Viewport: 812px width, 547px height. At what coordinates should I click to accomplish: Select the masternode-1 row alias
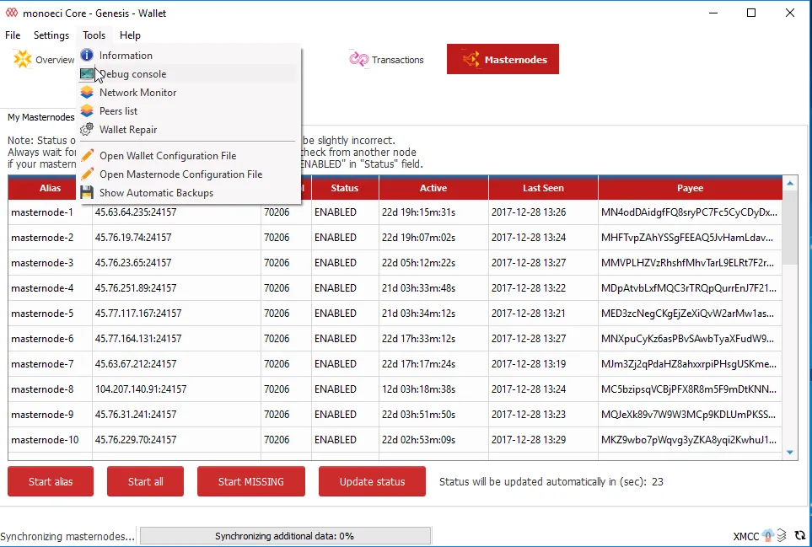tap(42, 212)
